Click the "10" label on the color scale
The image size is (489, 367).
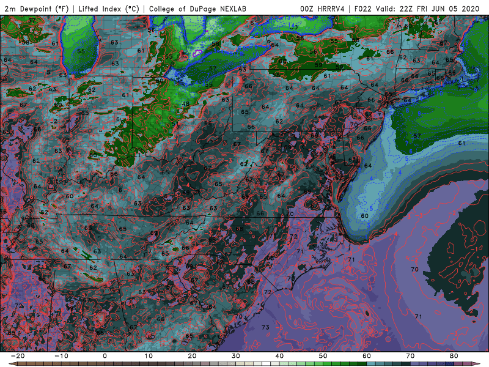(149, 356)
